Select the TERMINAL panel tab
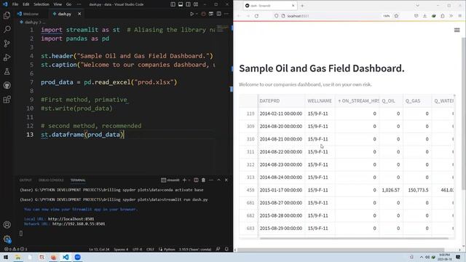Screen dimensions: 466x262 click(x=78, y=180)
